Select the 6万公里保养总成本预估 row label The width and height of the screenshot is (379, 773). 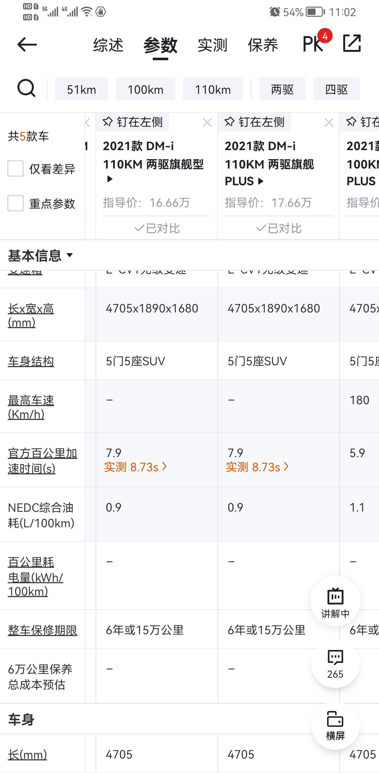click(x=40, y=677)
